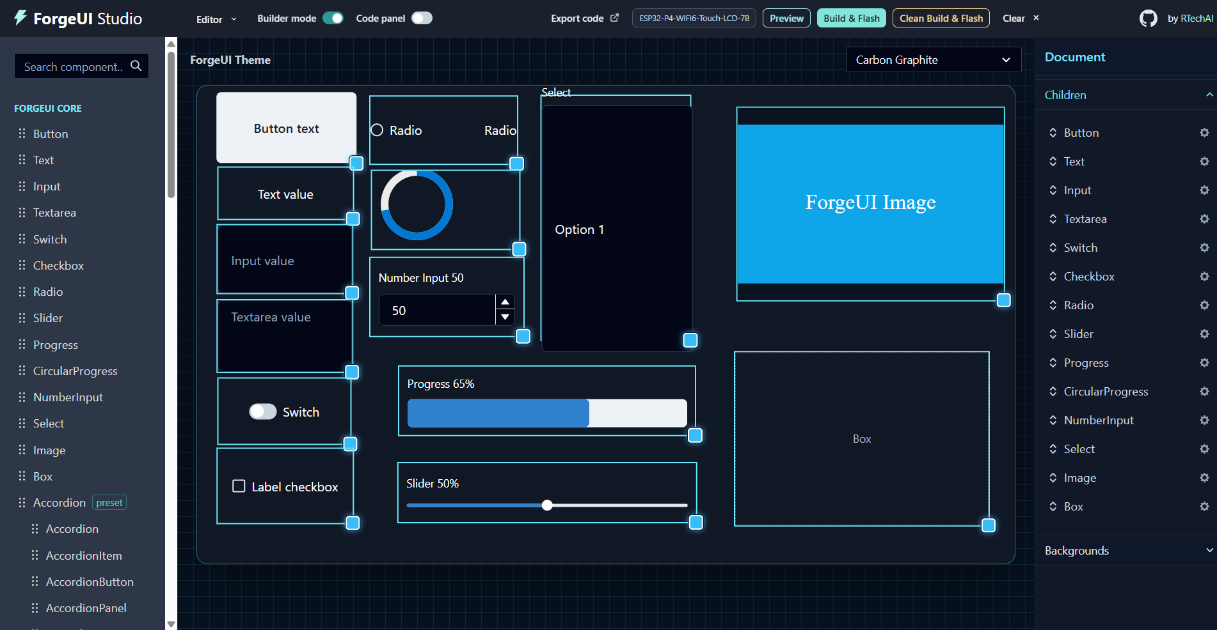Open settings gear for Progress child
This screenshot has height=630, width=1217.
1204,363
